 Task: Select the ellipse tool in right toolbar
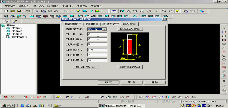click(x=224, y=44)
